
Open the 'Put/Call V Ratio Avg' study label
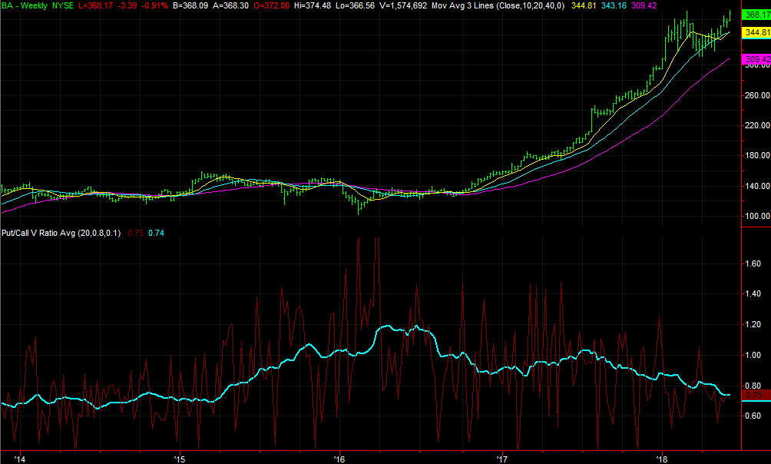click(61, 233)
